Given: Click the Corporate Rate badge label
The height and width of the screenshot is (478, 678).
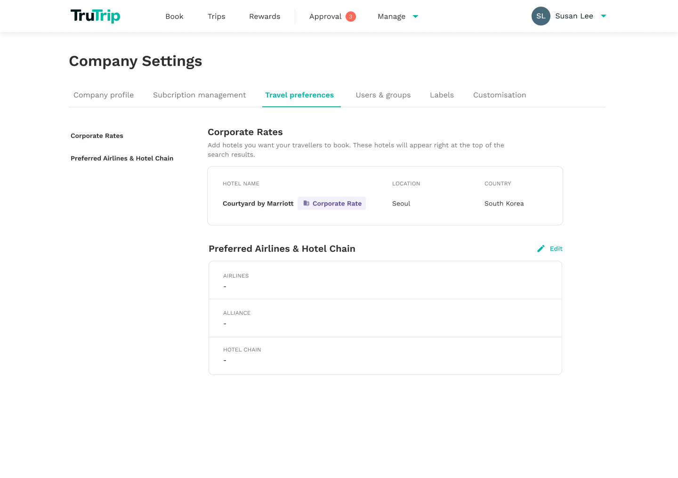Looking at the screenshot, I should coord(337,204).
